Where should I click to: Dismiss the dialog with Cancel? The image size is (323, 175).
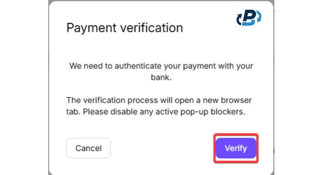tap(89, 148)
